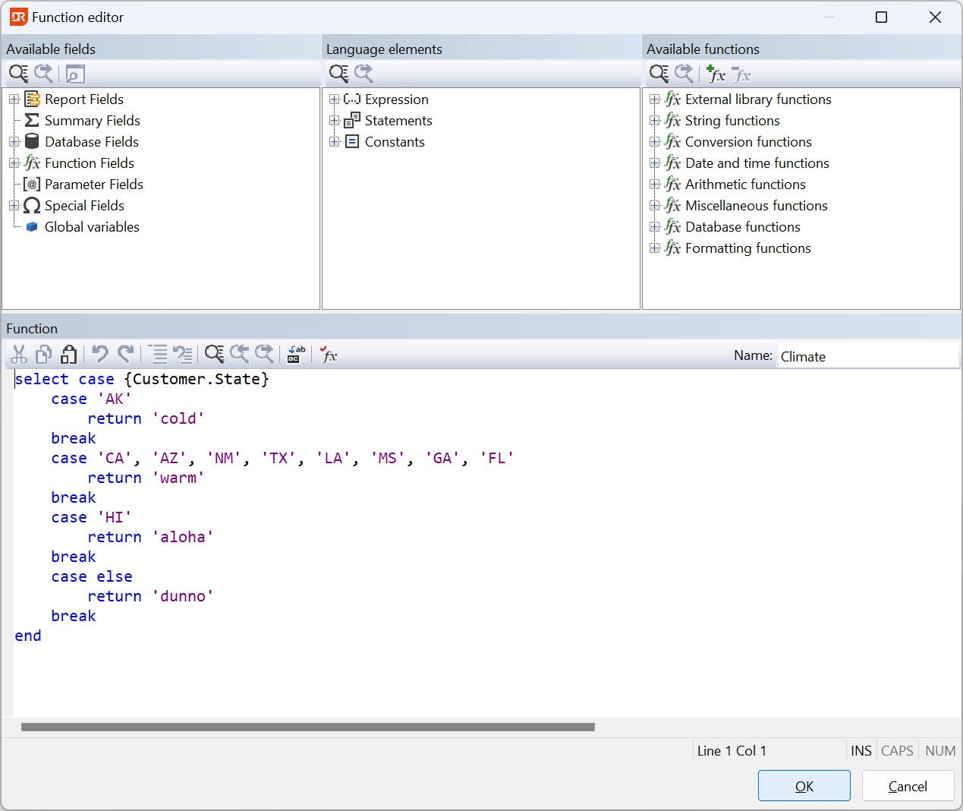Select Global variables tree item
963x811 pixels.
[x=92, y=227]
